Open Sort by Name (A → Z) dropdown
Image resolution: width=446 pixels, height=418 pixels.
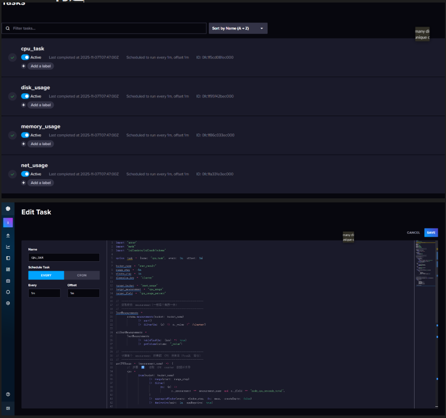coord(238,28)
